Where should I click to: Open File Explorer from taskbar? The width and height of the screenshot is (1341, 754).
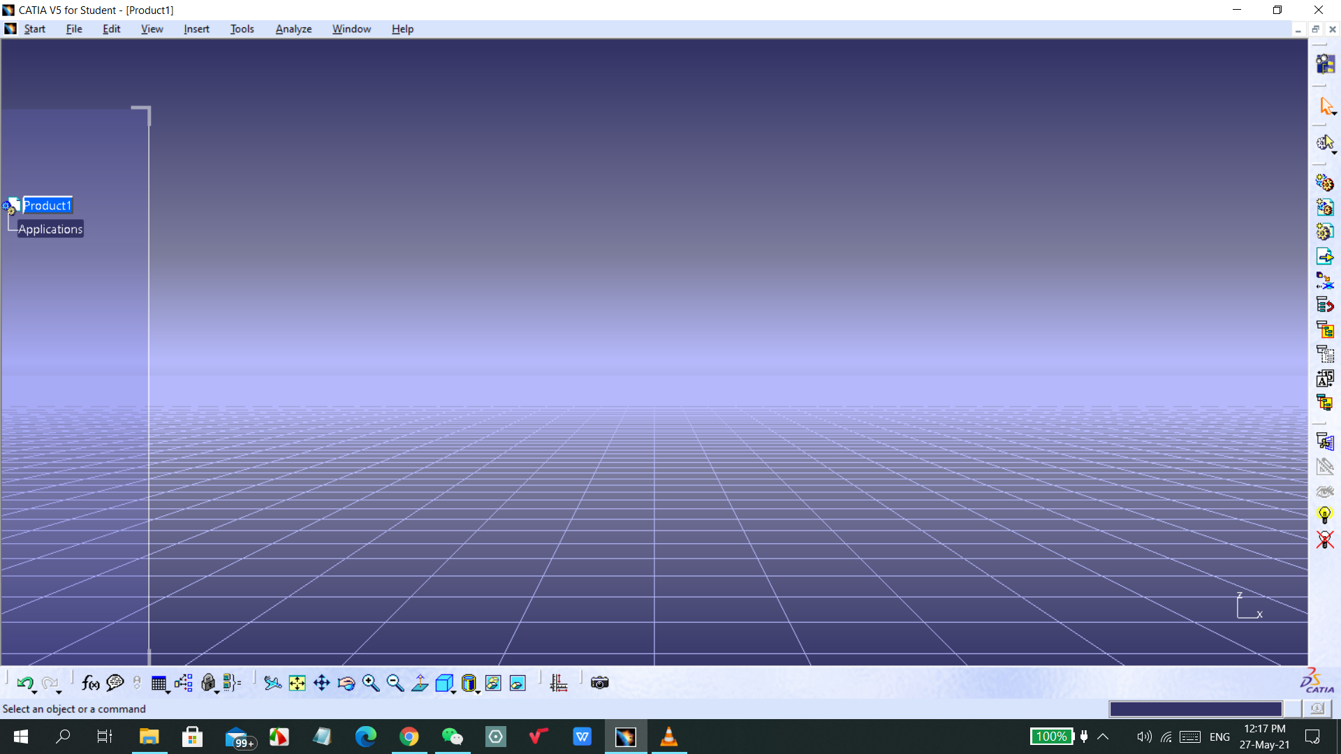149,737
